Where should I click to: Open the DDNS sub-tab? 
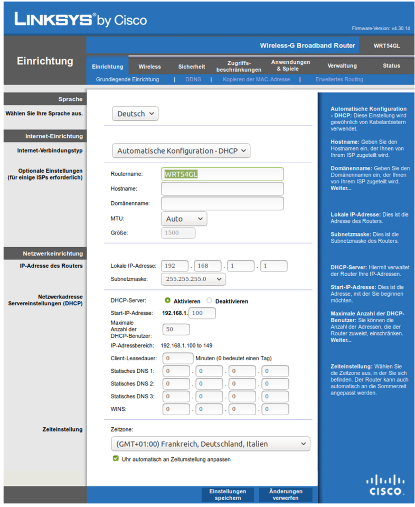pyautogui.click(x=193, y=80)
